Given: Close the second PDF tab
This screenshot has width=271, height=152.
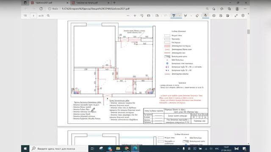Looking at the screenshot, I should [x=108, y=3].
